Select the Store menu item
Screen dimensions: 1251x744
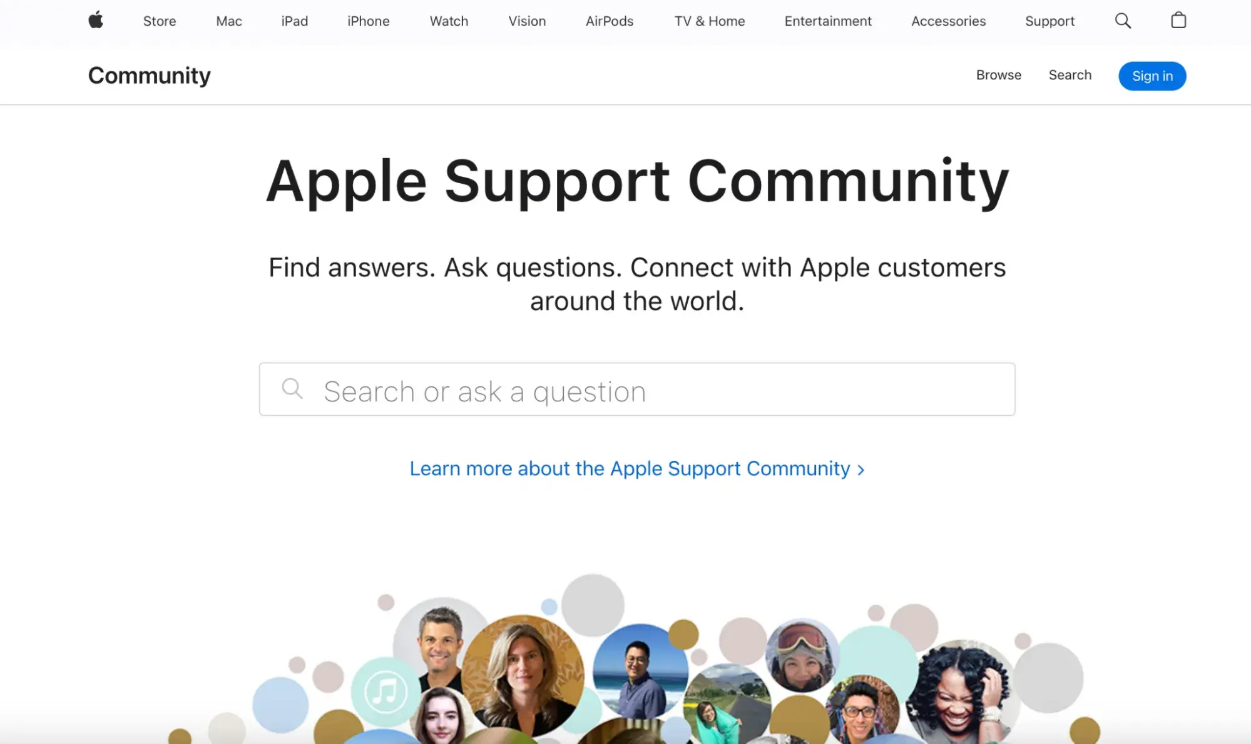point(160,21)
